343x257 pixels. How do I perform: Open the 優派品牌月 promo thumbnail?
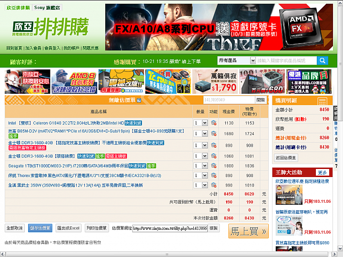point(309,81)
